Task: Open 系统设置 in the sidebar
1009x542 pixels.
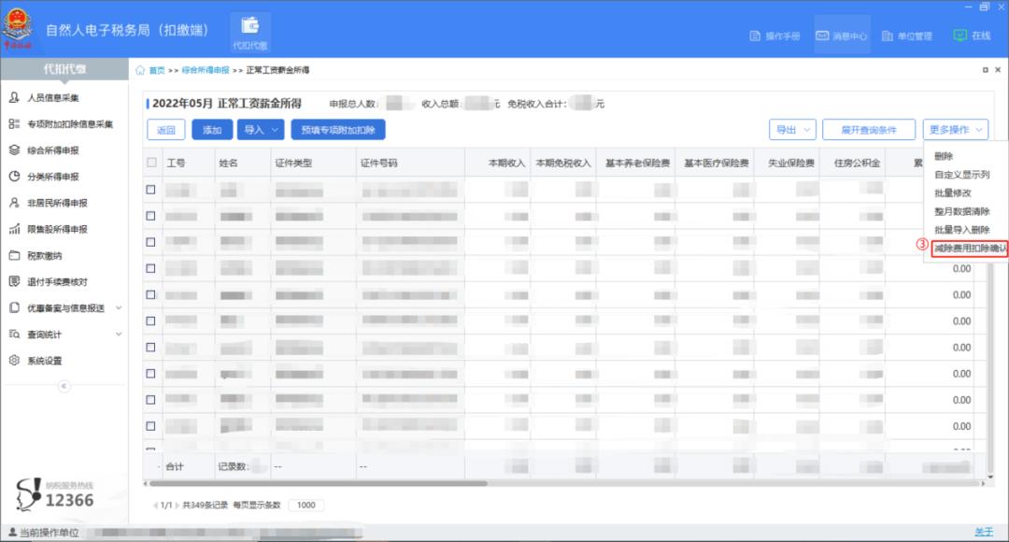Action: (x=44, y=361)
